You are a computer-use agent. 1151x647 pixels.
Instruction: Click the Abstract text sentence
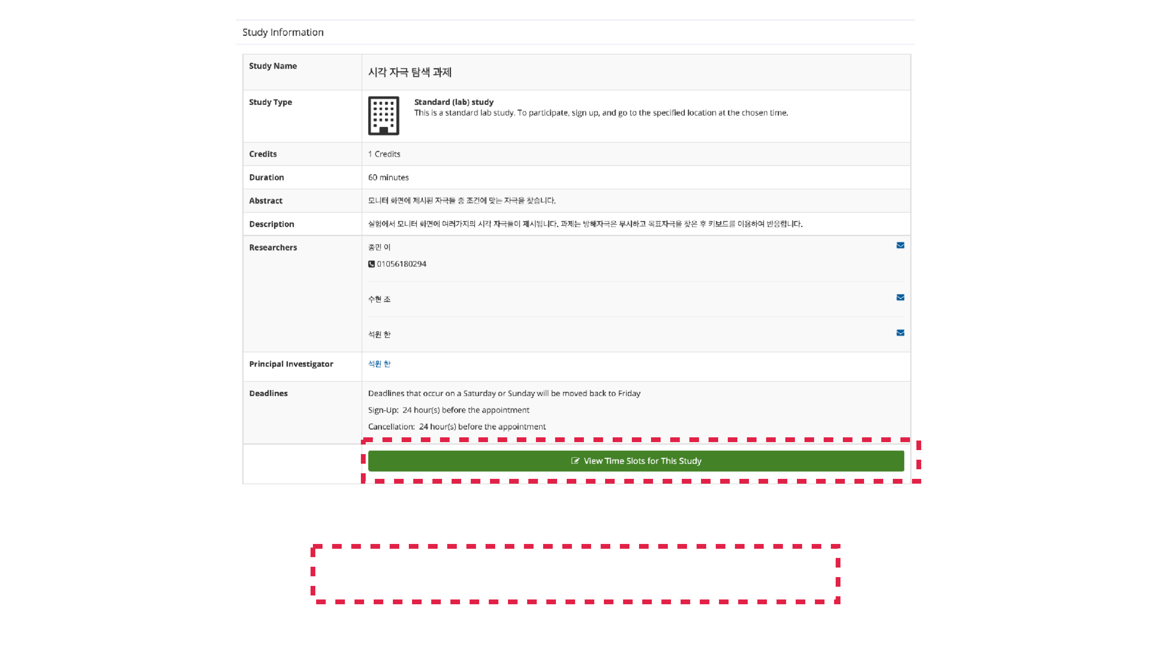(x=462, y=200)
